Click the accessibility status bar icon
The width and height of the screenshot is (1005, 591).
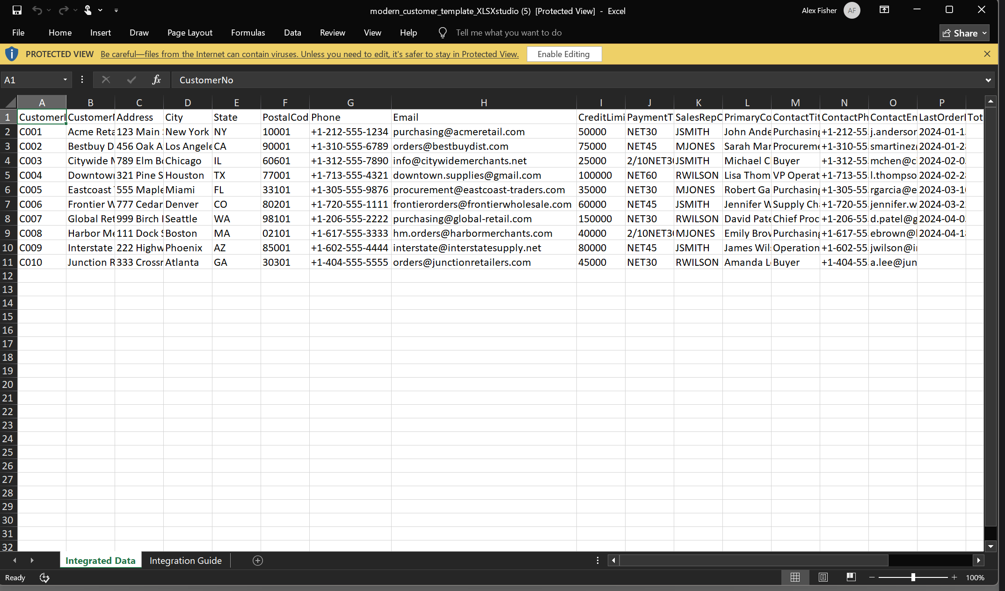tap(44, 578)
